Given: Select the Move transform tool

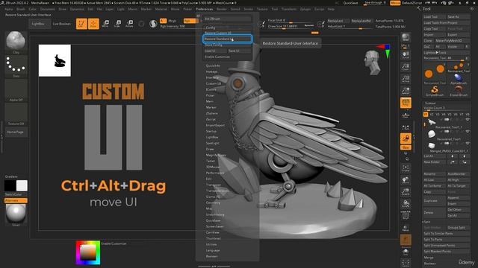Looking at the screenshot, I should (105, 24).
